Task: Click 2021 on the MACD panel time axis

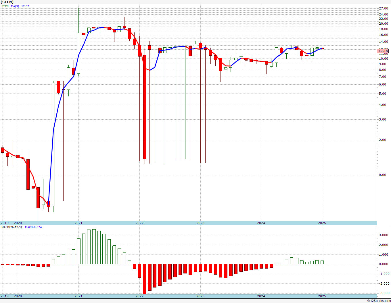Action: coord(78,296)
